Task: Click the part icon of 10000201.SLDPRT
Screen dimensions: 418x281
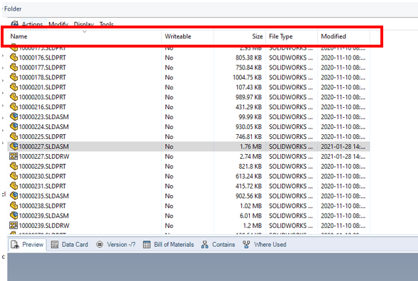Action: [x=13, y=87]
